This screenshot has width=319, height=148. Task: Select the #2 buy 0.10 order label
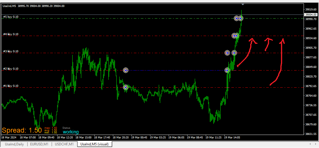point(11,69)
